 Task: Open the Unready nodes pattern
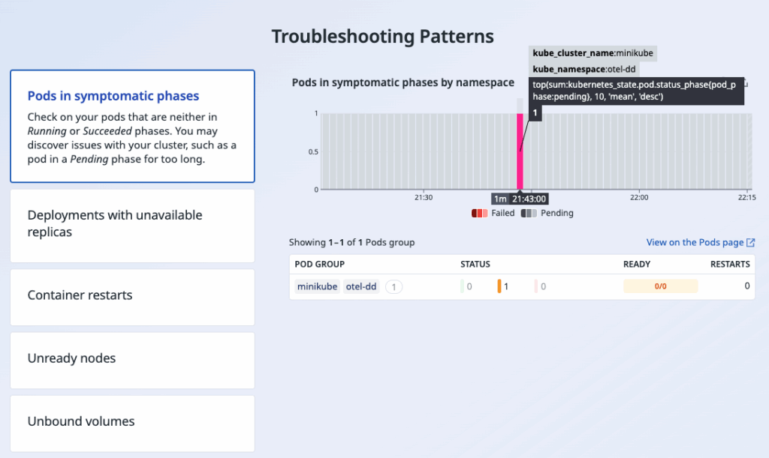point(132,359)
